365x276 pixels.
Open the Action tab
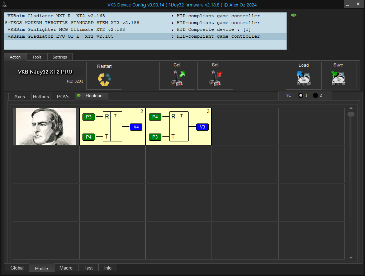tap(15, 57)
